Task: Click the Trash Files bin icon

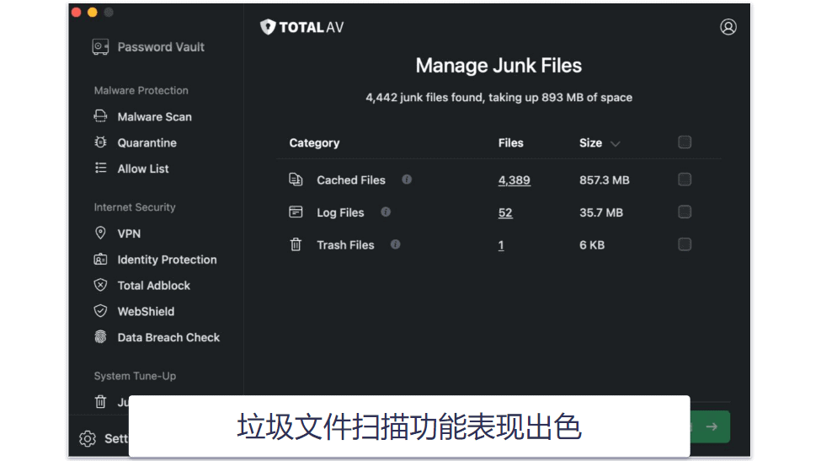Action: coord(296,244)
